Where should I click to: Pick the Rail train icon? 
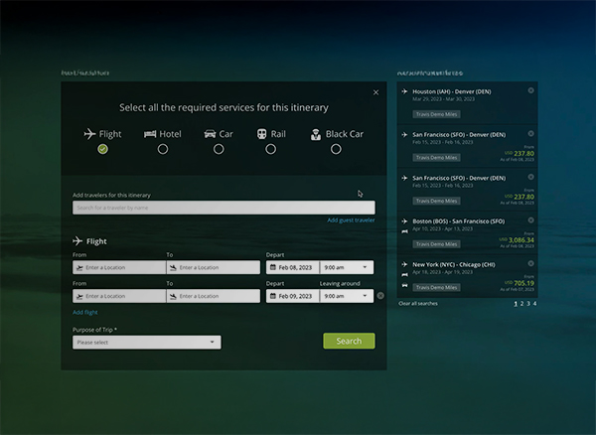pos(261,133)
